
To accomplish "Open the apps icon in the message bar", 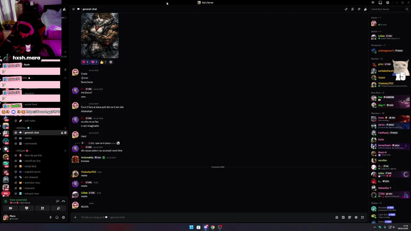I will pos(363,217).
